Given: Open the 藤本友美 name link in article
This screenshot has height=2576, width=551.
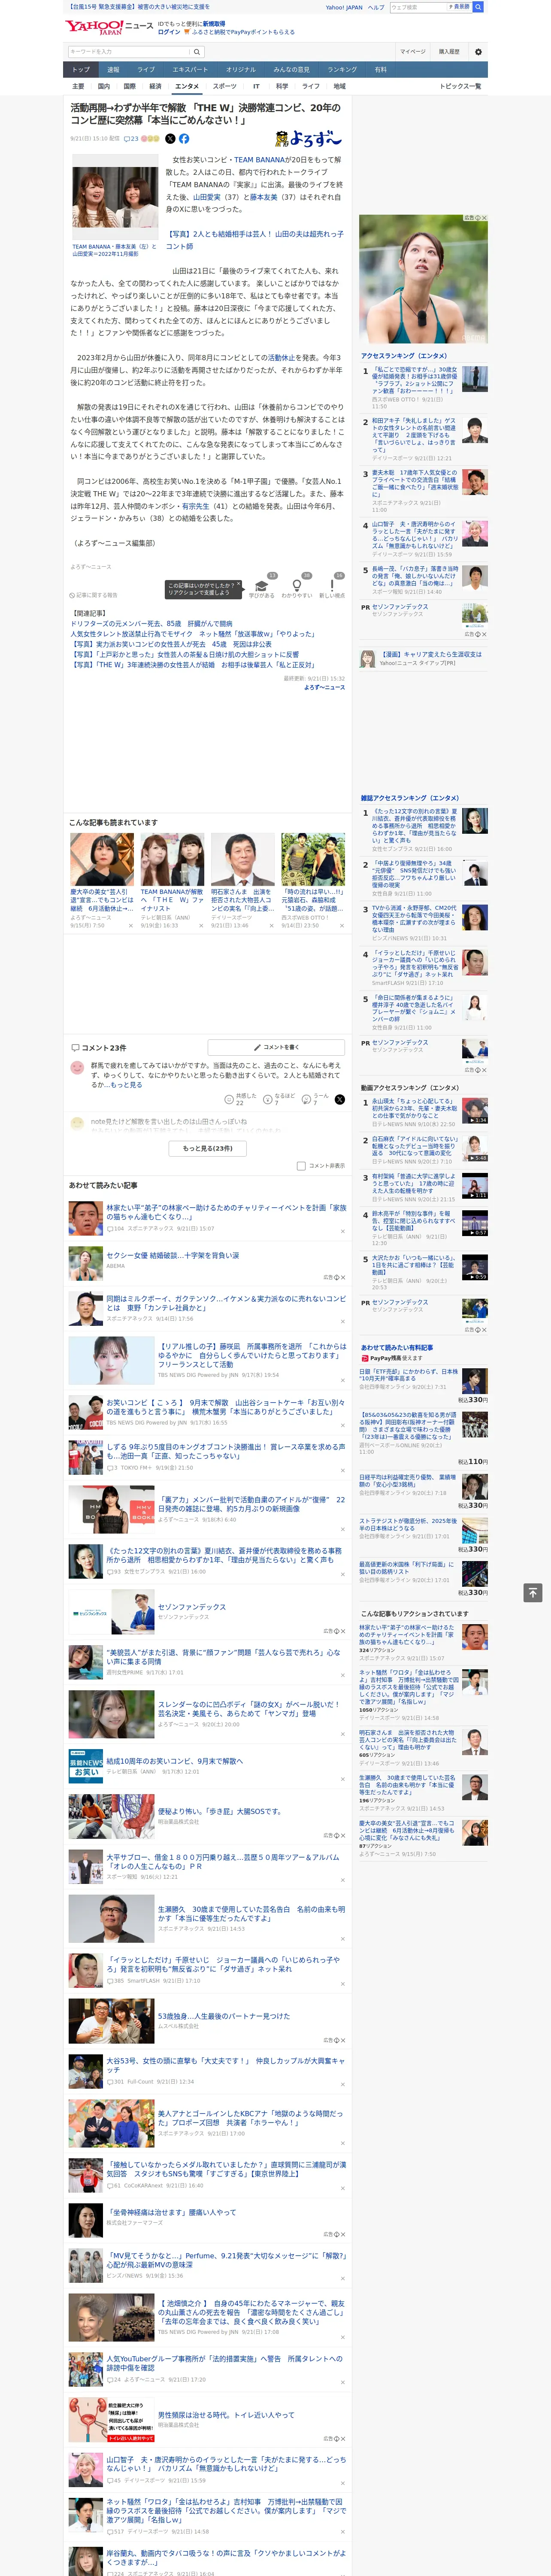Looking at the screenshot, I should pyautogui.click(x=263, y=197).
